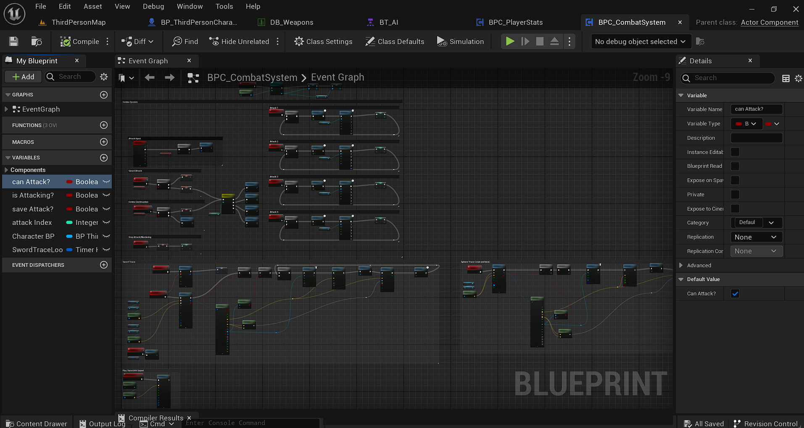The height and width of the screenshot is (428, 804).
Task: Open the Tools menu
Action: [x=224, y=6]
